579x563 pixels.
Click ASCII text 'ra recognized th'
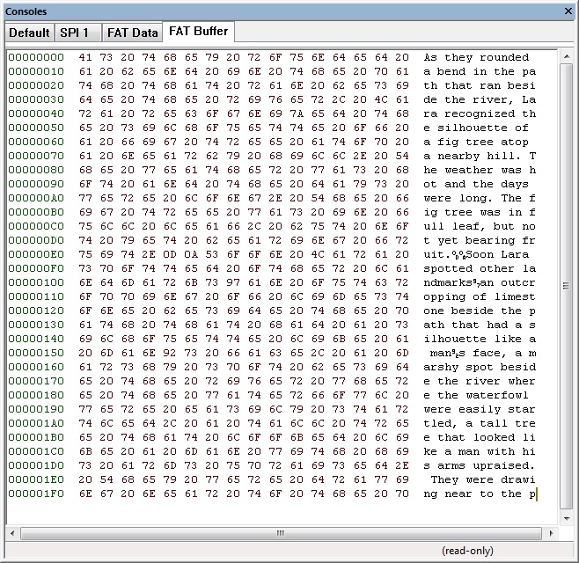pos(480,113)
